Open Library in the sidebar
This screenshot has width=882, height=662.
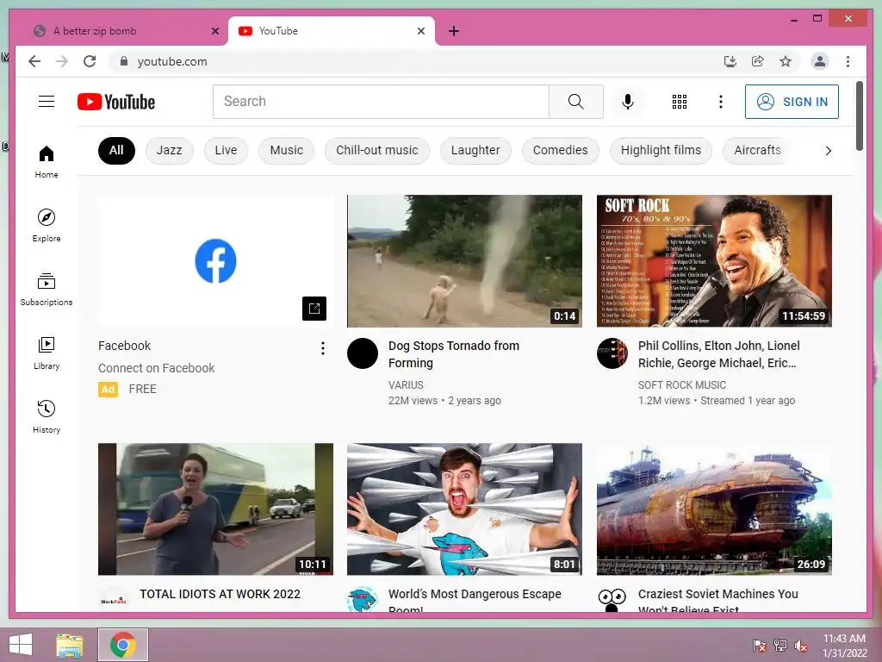(47, 353)
